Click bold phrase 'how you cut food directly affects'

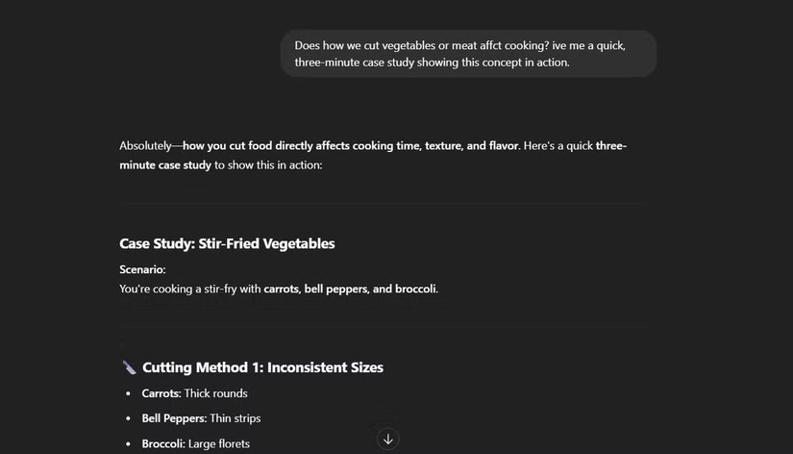click(x=288, y=146)
